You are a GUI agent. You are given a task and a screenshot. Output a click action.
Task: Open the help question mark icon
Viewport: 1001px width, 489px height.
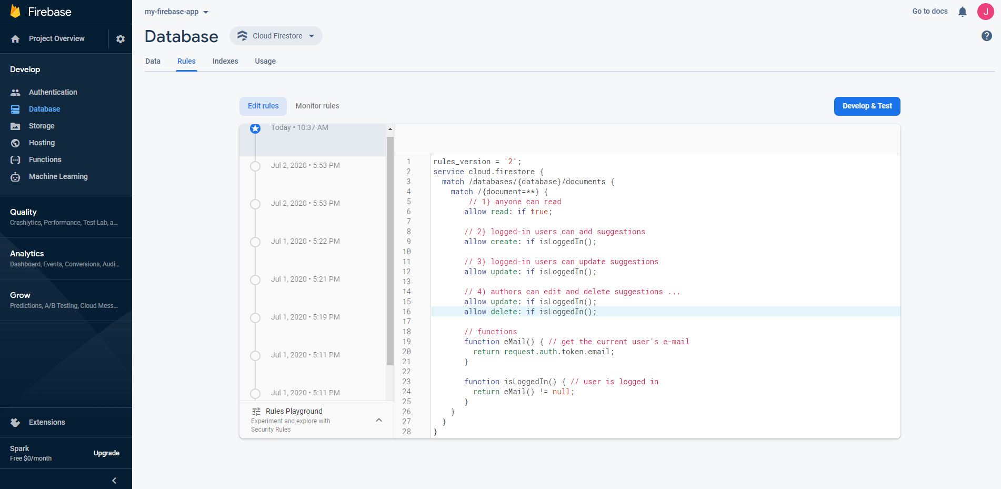tap(986, 36)
